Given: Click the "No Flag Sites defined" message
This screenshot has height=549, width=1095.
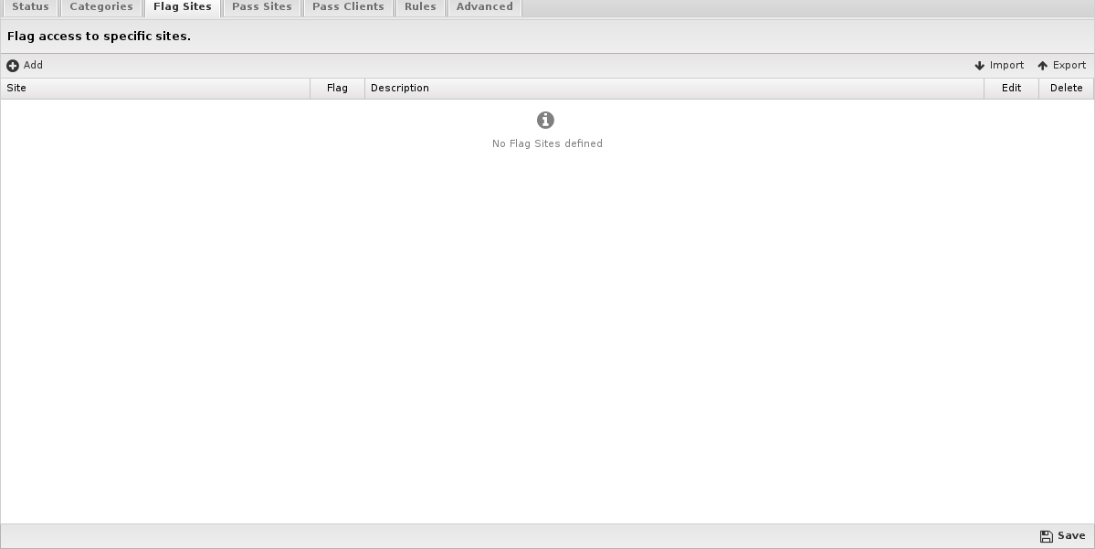Looking at the screenshot, I should click(x=547, y=144).
